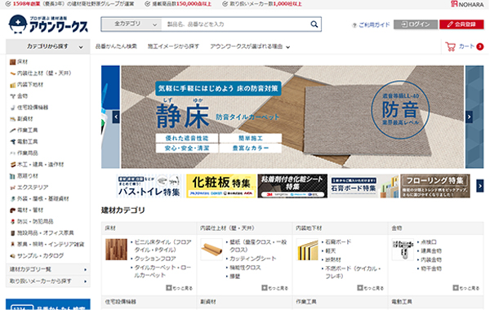Click the 床材 wood flooring thumbnail
Viewport: 490px width, 310px height.
tap(116, 250)
